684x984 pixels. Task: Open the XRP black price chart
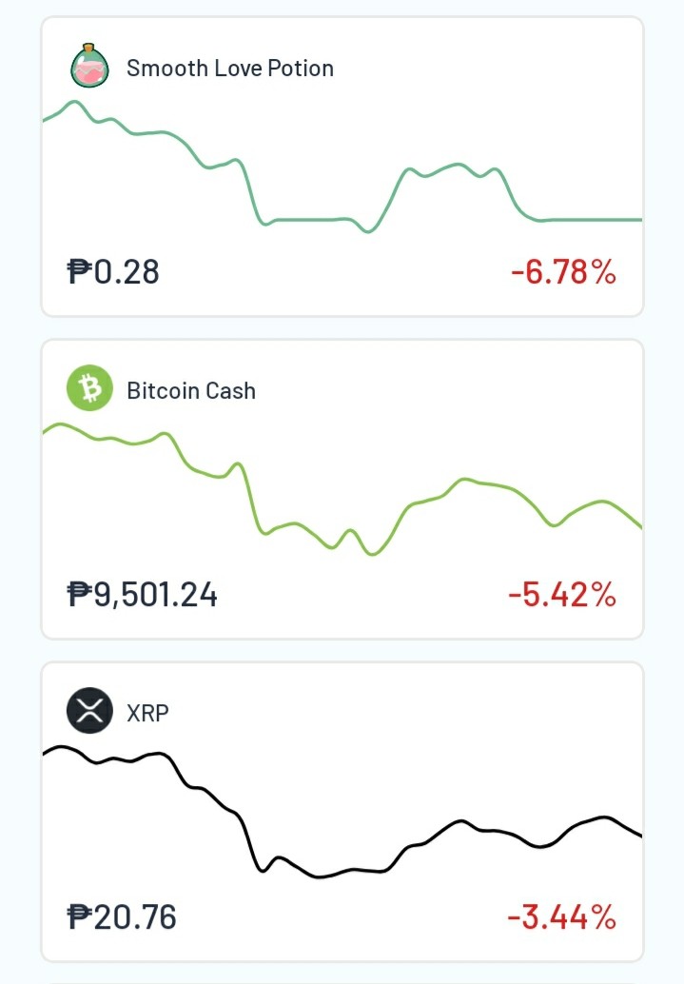(342, 812)
